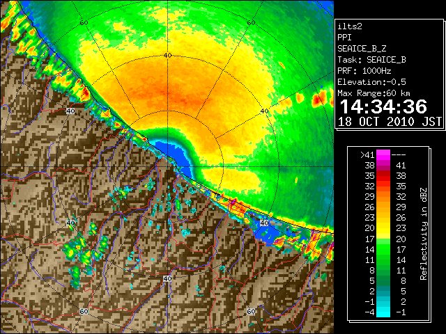Screen dimensions: 446x334
Task: Select the "PPI" scan type label
Action: (344, 38)
